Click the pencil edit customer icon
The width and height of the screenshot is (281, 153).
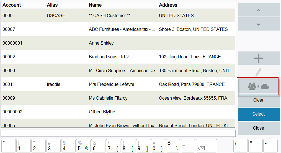259,72
